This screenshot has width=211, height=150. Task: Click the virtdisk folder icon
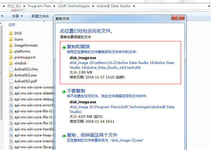11,63
